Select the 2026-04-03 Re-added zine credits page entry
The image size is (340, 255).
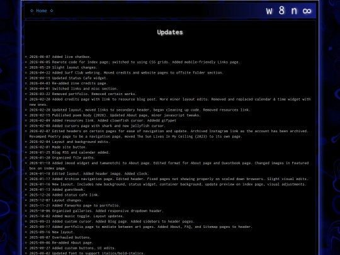[x=69, y=83]
